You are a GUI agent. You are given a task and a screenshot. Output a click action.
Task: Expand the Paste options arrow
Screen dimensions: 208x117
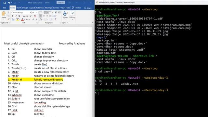pos(4,20)
